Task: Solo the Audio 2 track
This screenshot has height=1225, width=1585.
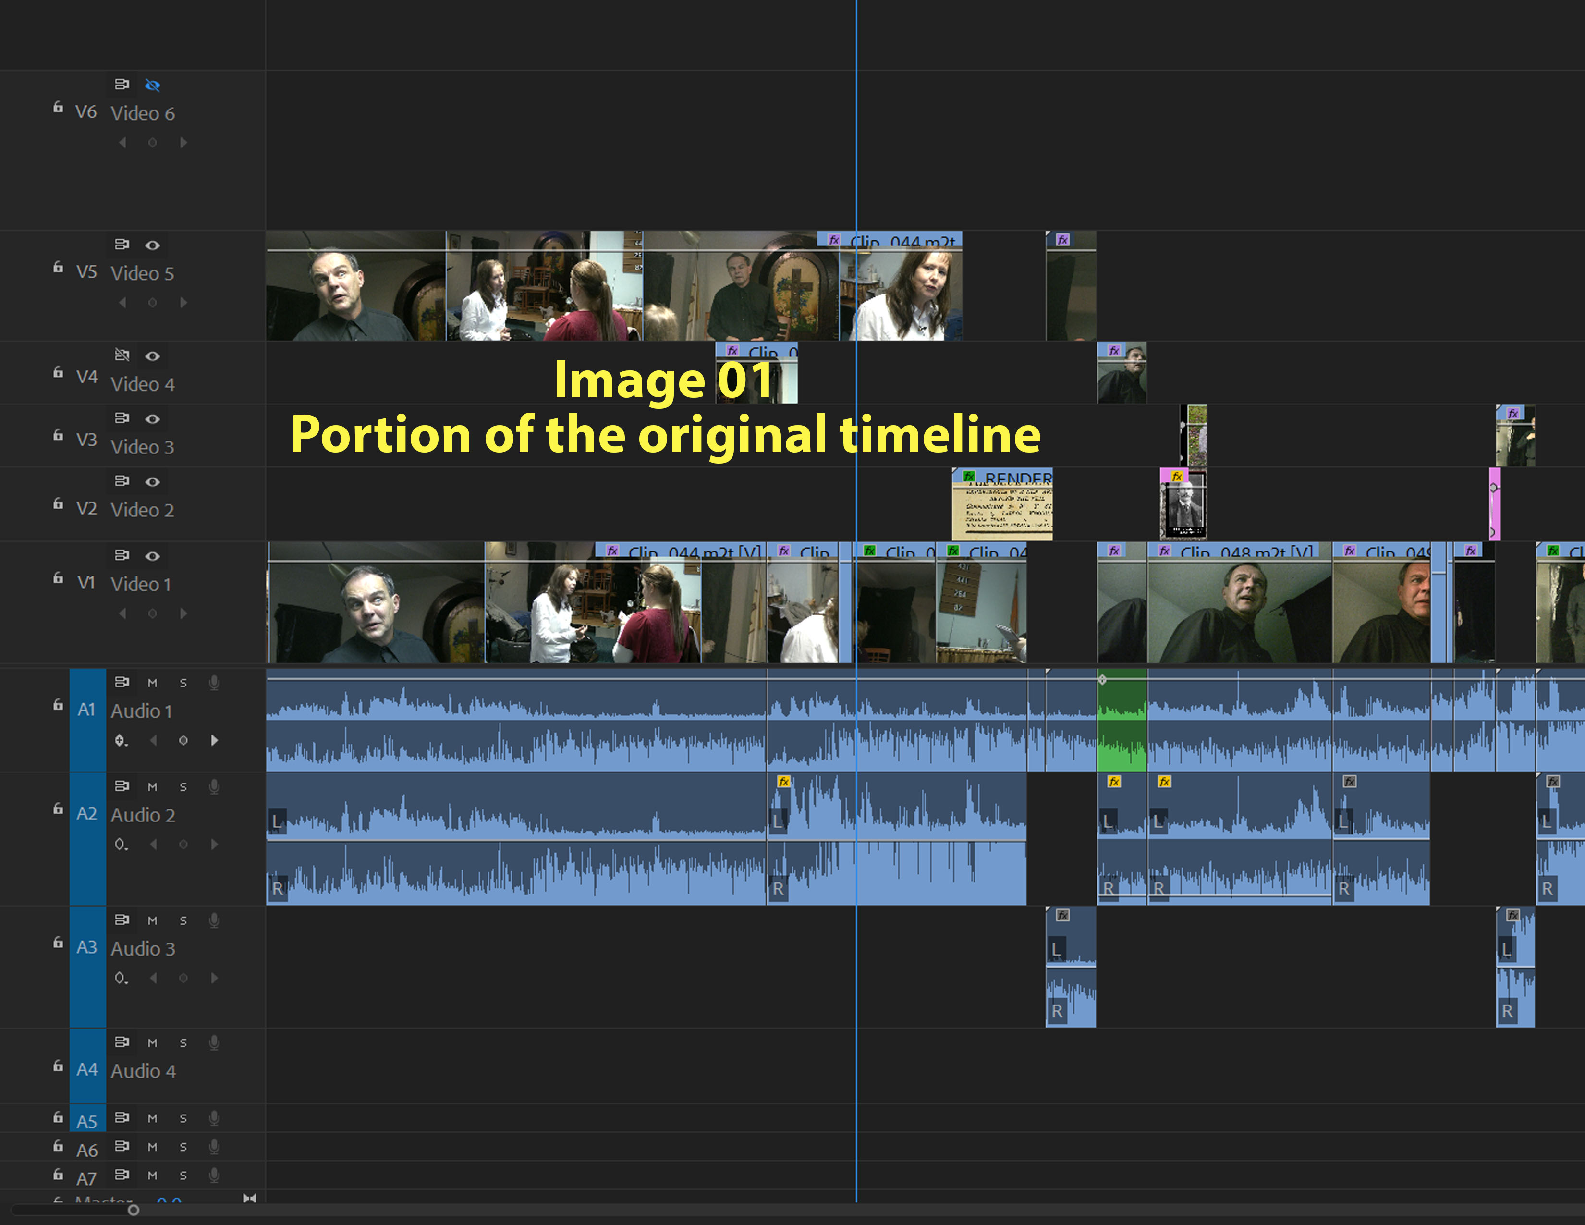Action: point(183,787)
